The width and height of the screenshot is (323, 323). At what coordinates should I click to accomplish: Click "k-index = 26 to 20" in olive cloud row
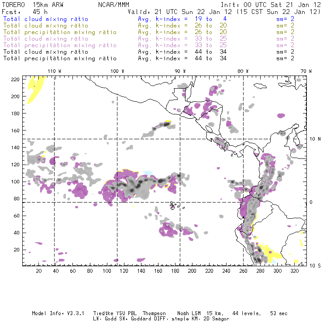click(x=191, y=26)
